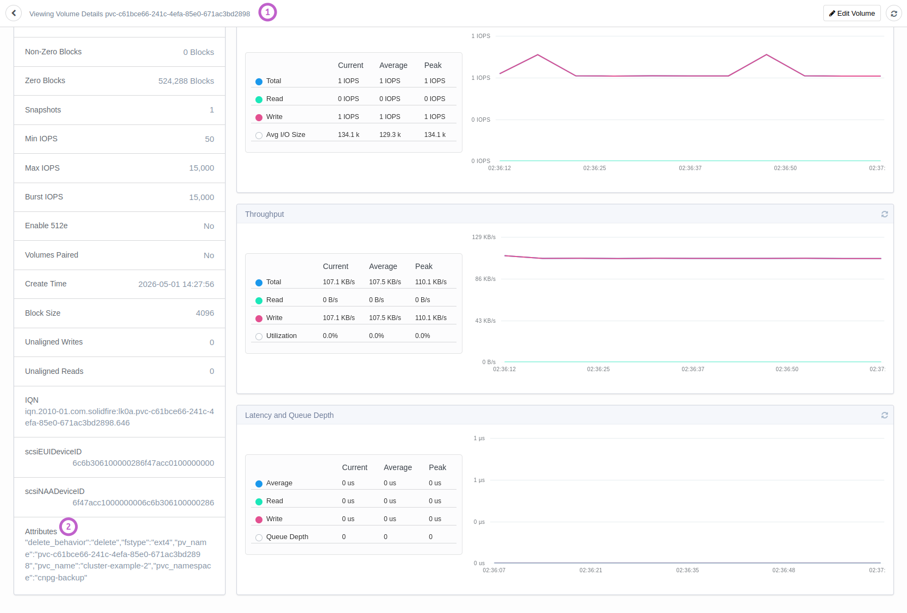Click the Throughput chart total line
Viewport: 907px width, 613px height.
click(x=693, y=259)
